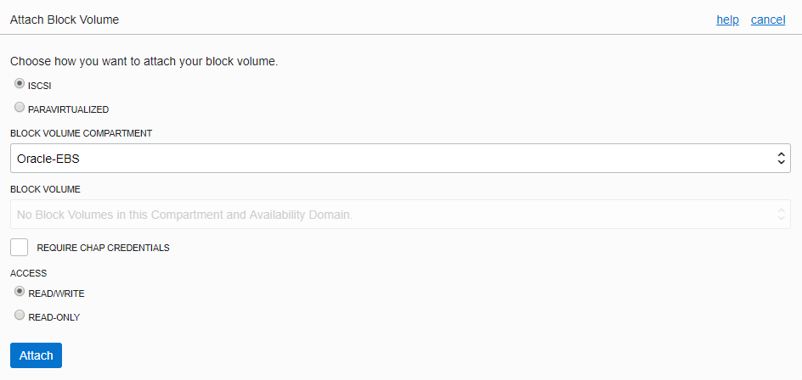Viewport: 802px width, 380px height.
Task: Click the BLOCK VOLUME COMPARTMENT field label
Action: [81, 133]
